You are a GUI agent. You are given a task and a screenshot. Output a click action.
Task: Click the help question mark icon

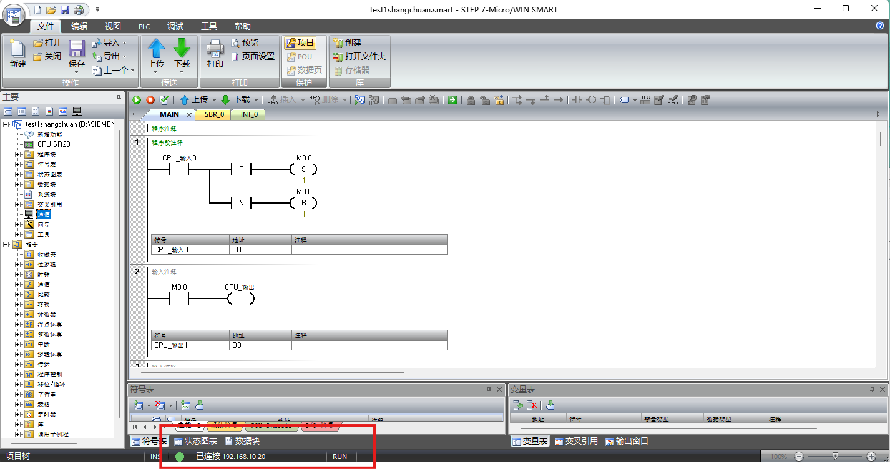880,26
